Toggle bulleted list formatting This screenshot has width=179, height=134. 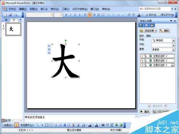pos(113,15)
